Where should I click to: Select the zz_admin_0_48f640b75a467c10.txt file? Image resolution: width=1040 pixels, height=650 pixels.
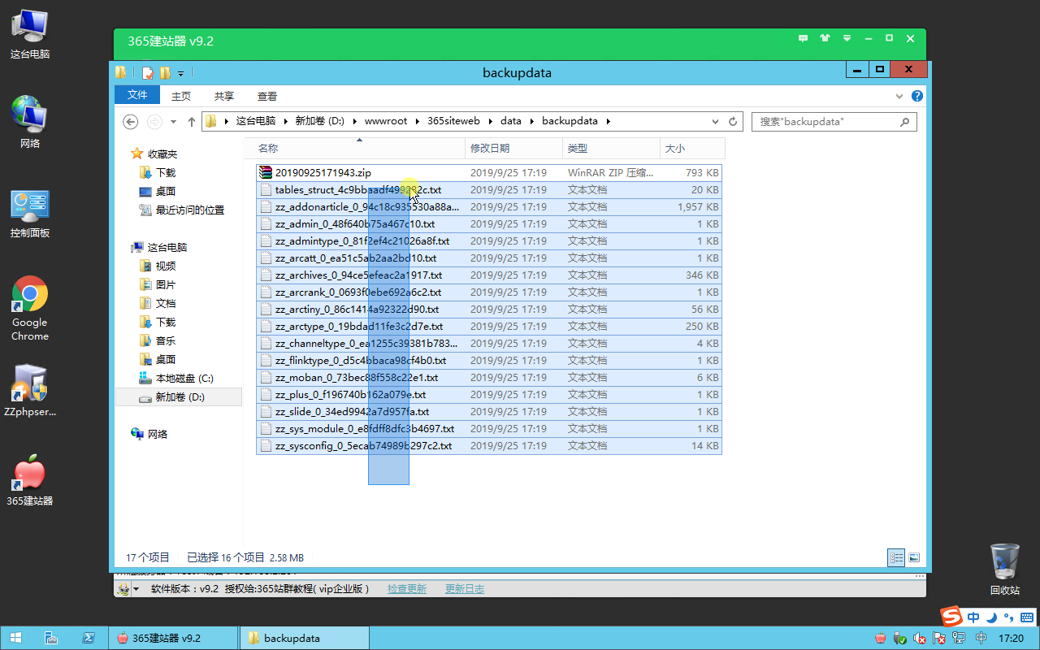coord(489,223)
